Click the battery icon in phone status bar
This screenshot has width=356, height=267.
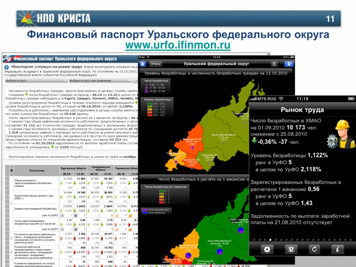tap(351, 99)
